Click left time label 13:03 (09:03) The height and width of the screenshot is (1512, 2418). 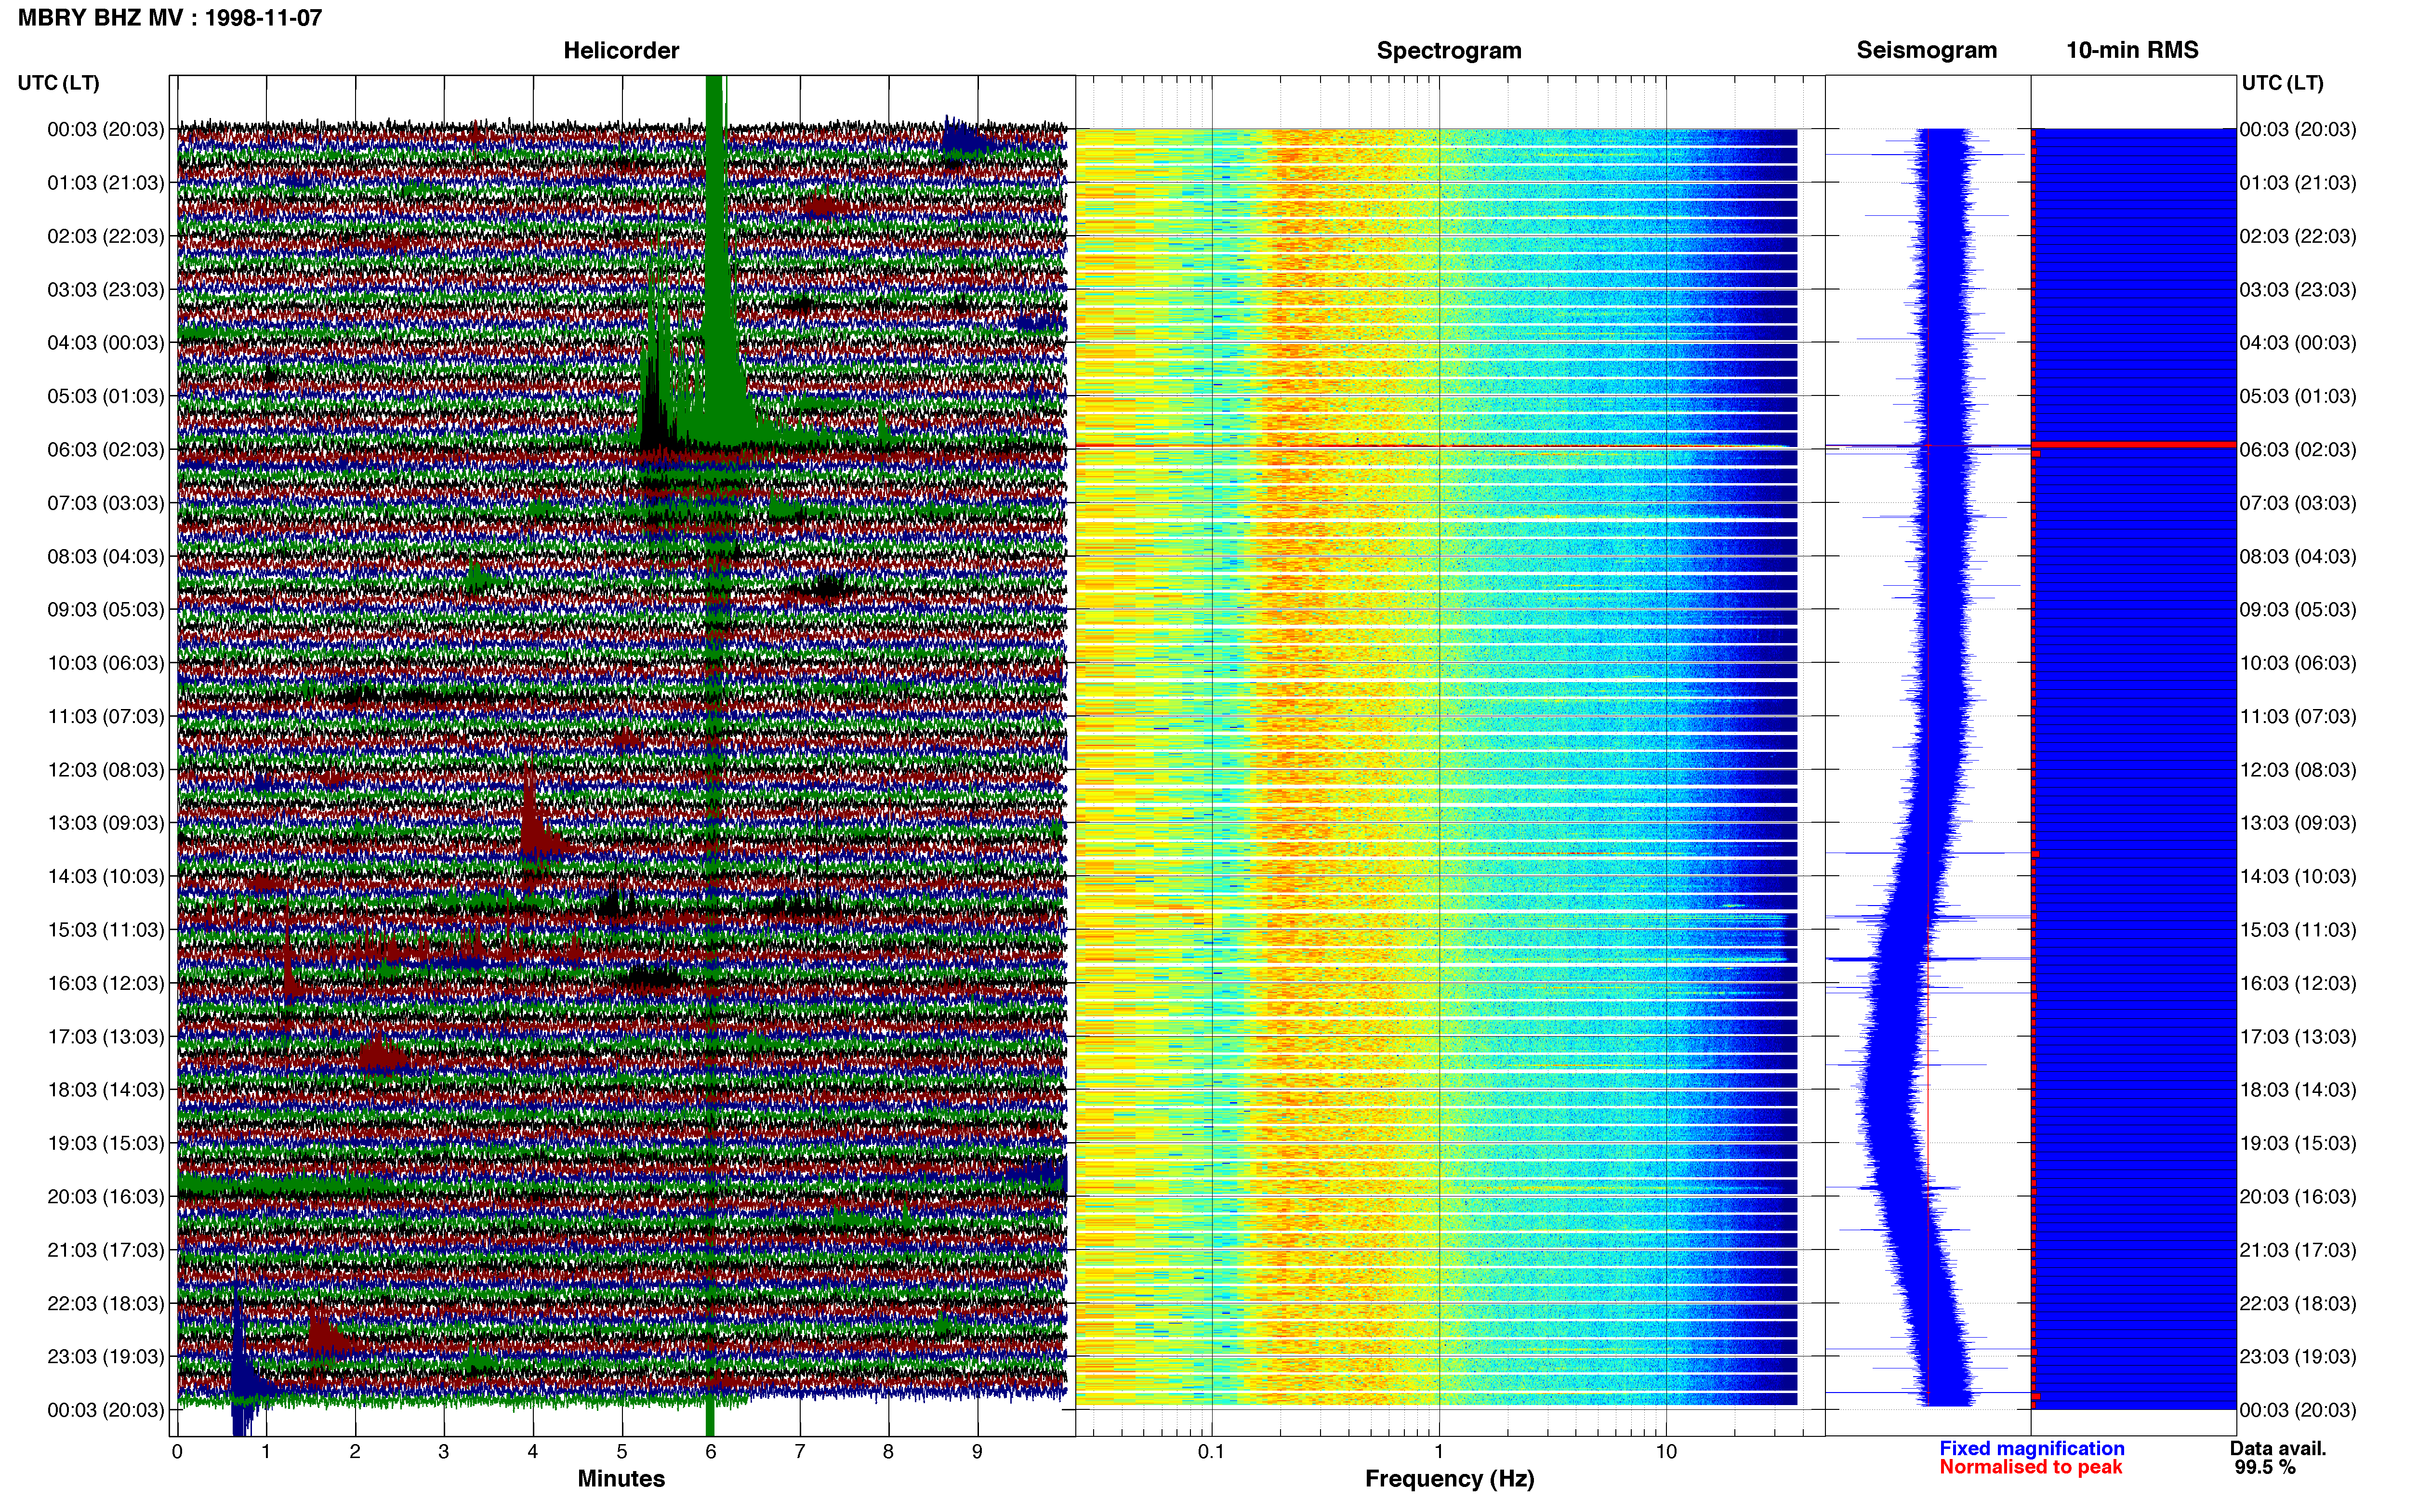tap(106, 823)
